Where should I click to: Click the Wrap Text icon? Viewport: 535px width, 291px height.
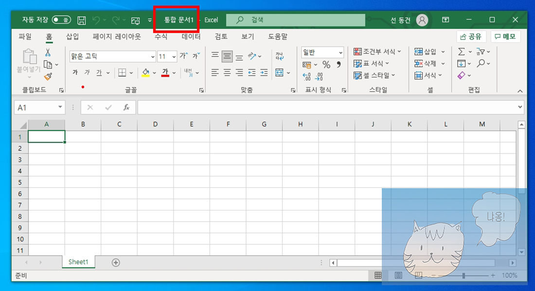tap(280, 56)
